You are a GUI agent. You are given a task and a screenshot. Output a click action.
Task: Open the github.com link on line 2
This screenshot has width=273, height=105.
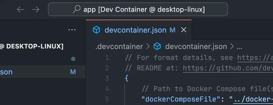(x=228, y=68)
